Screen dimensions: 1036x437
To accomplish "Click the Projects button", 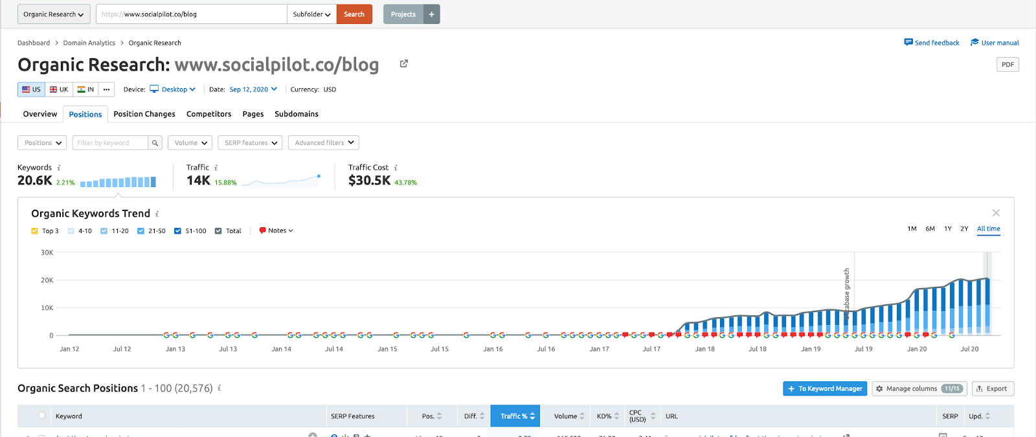I will pyautogui.click(x=403, y=14).
